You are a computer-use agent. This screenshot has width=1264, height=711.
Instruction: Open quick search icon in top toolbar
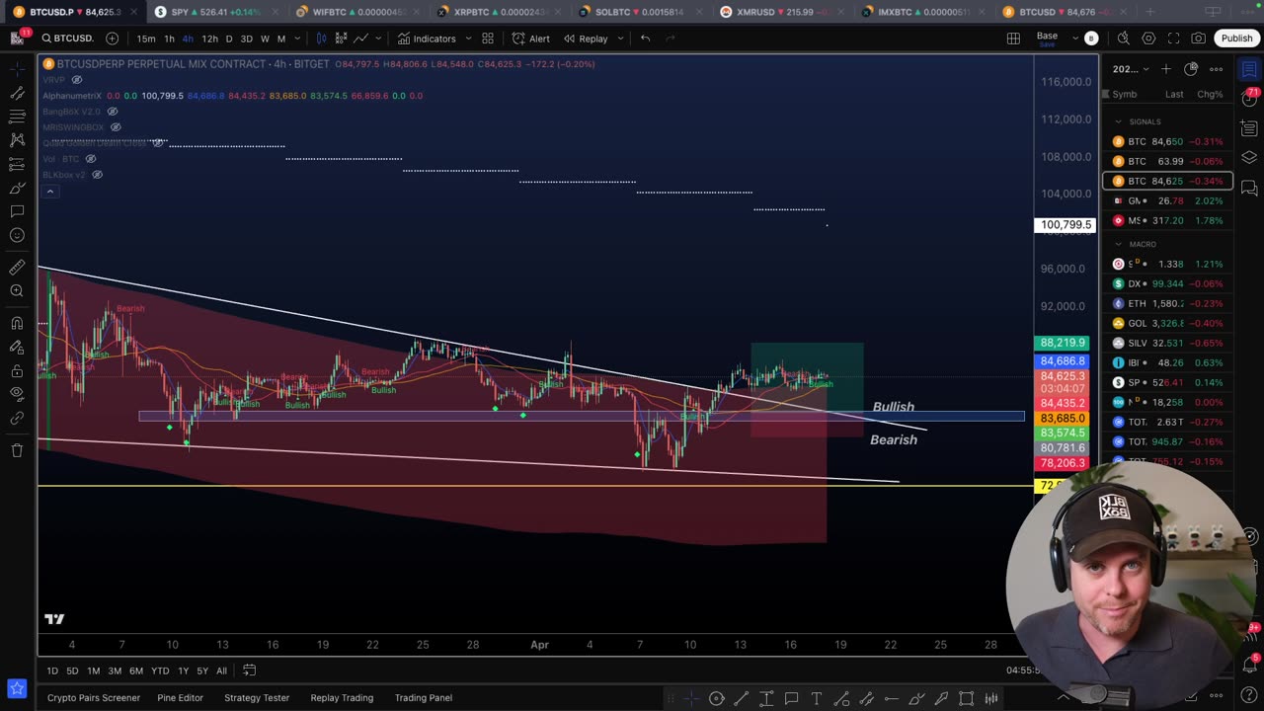(x=1123, y=39)
